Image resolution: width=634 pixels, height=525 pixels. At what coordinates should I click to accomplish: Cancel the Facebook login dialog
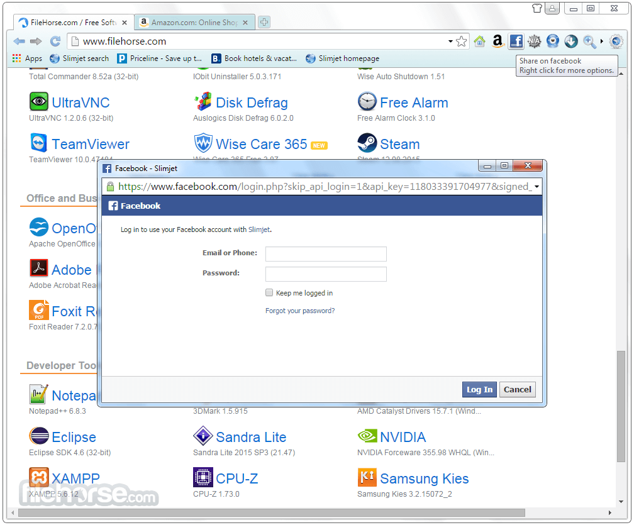click(x=517, y=390)
